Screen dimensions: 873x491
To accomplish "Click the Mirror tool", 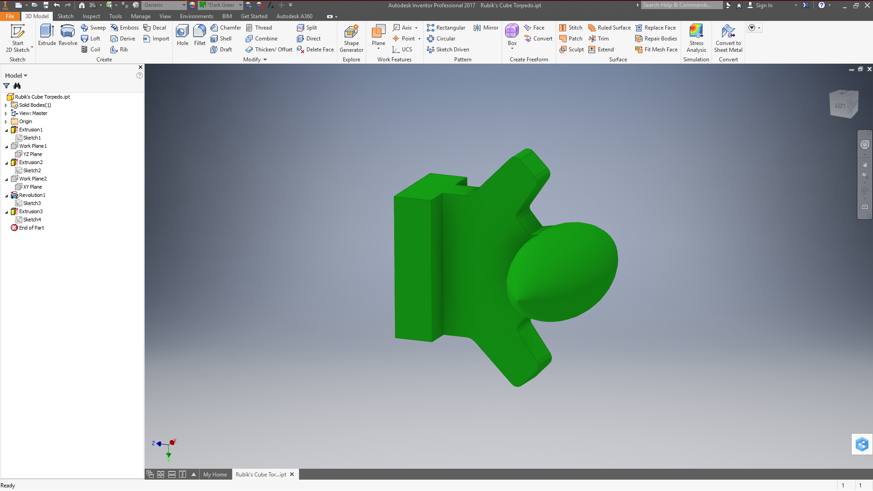I will 486,28.
